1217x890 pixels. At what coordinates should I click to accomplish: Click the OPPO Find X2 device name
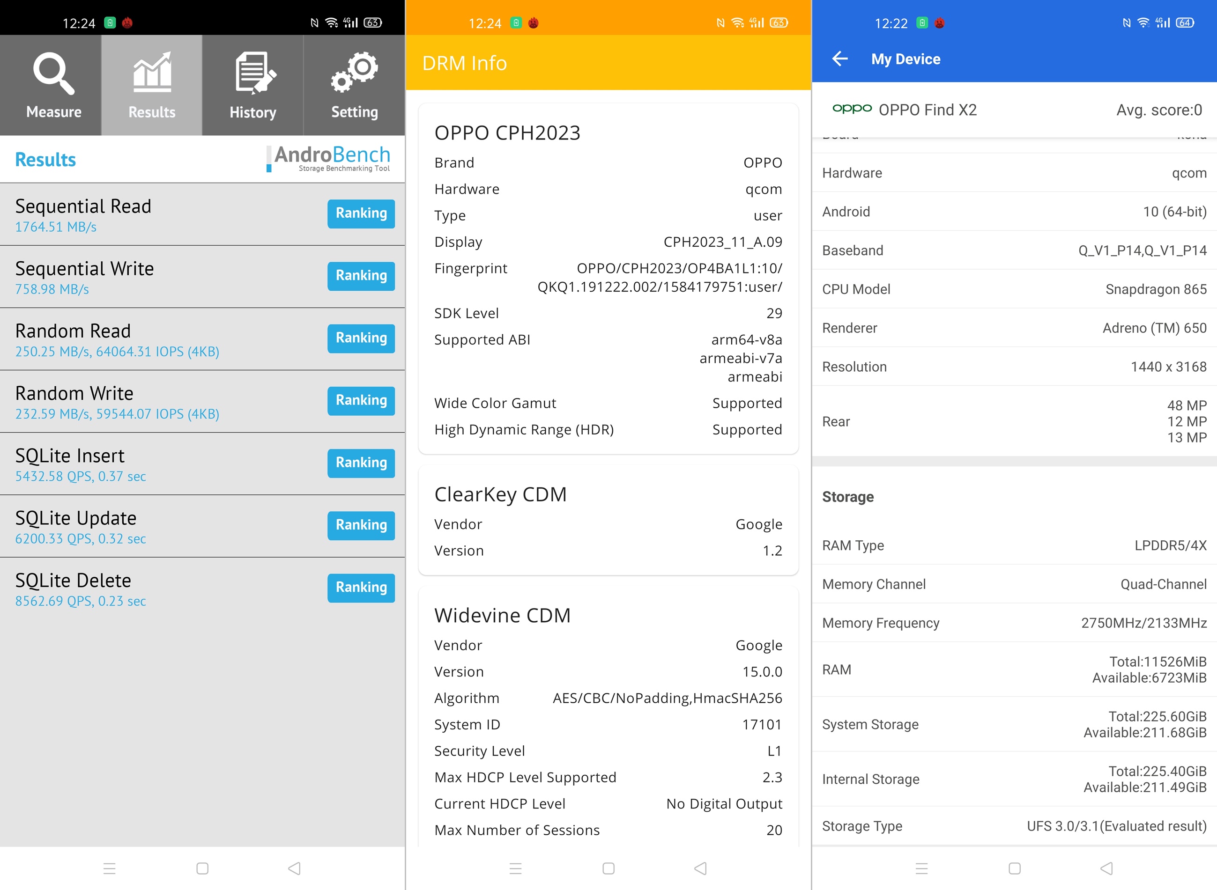tap(928, 110)
